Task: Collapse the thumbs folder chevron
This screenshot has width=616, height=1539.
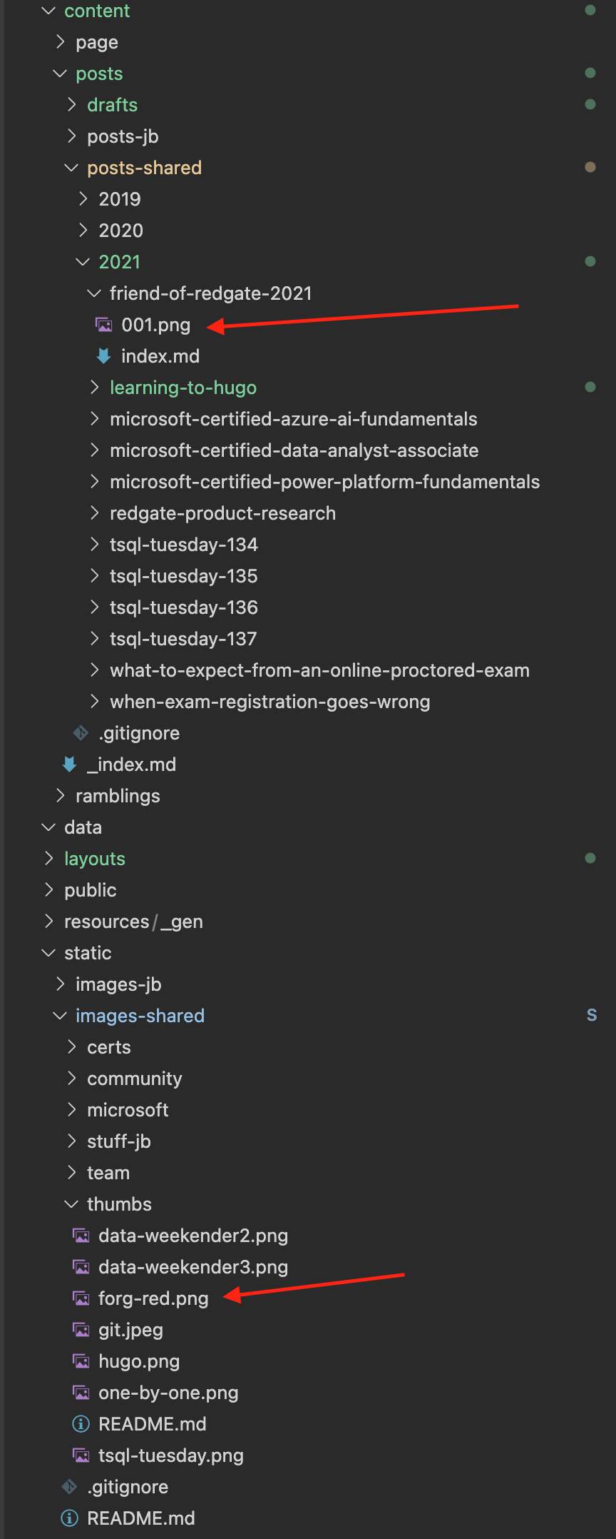Action: click(71, 1204)
